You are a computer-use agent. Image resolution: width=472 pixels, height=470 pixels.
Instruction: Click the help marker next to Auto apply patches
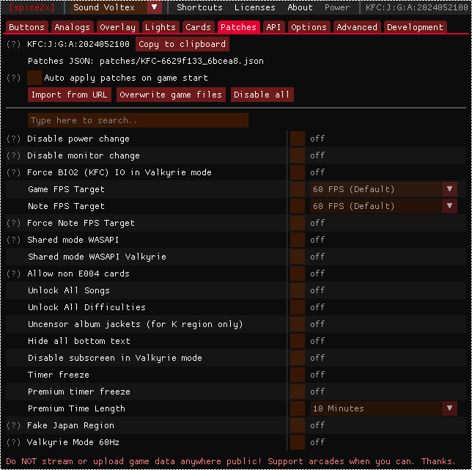click(x=13, y=78)
